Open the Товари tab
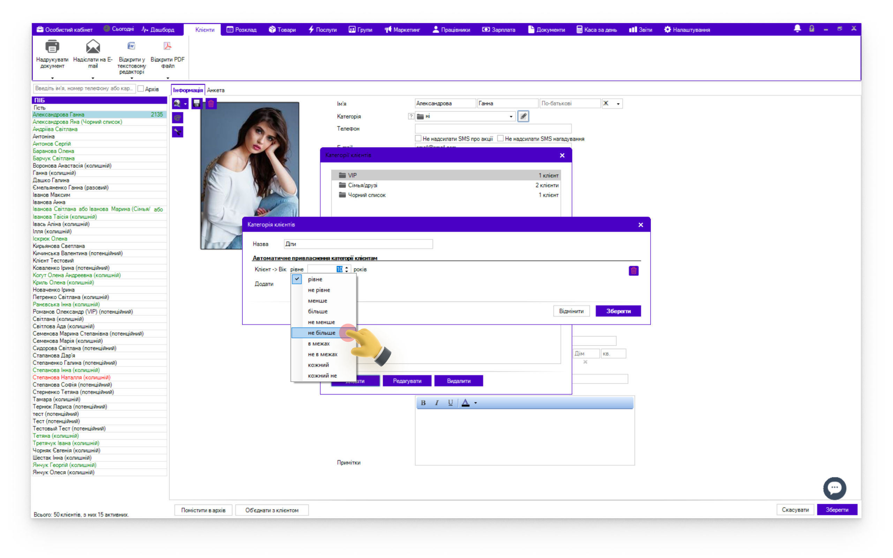Screen dimensions: 893x558 pyautogui.click(x=282, y=30)
